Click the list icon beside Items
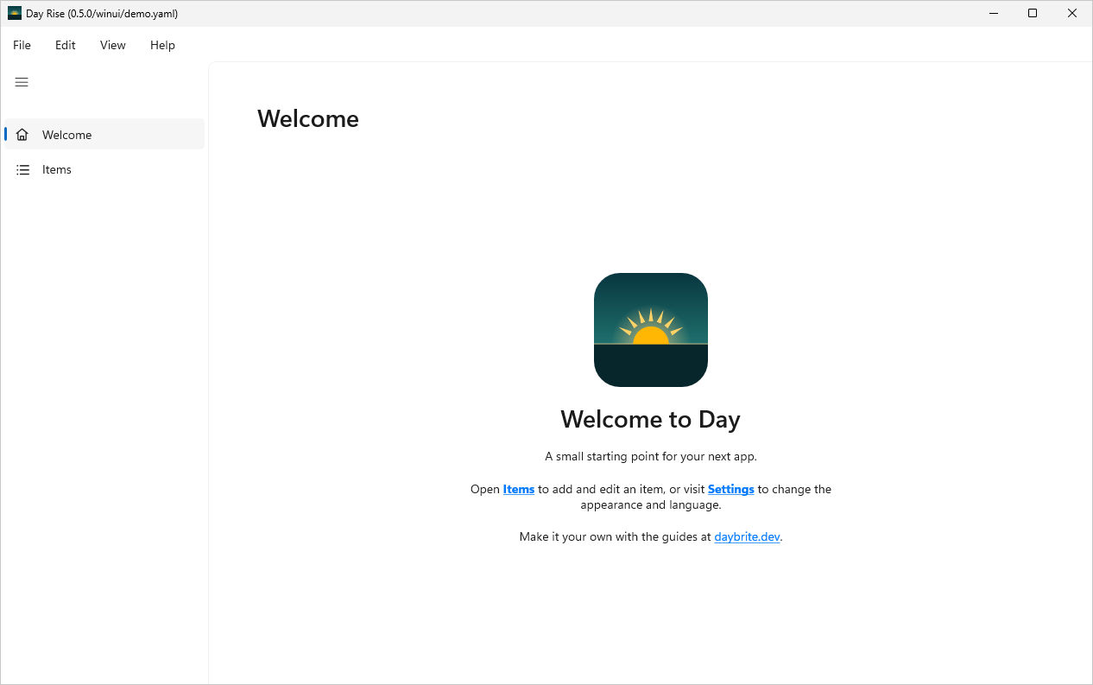 [22, 169]
